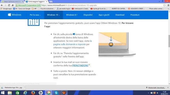Open the Chrome menu hamburger icon

click(168, 5)
